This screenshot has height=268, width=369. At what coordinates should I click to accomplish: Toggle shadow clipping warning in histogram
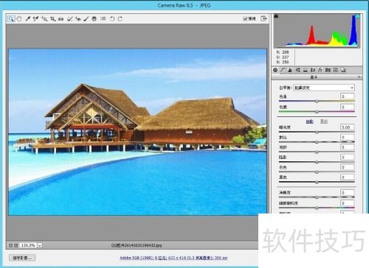coord(276,16)
